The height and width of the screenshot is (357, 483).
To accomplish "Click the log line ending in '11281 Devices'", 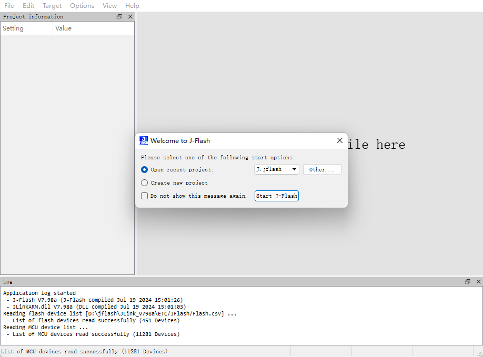I will (93, 334).
